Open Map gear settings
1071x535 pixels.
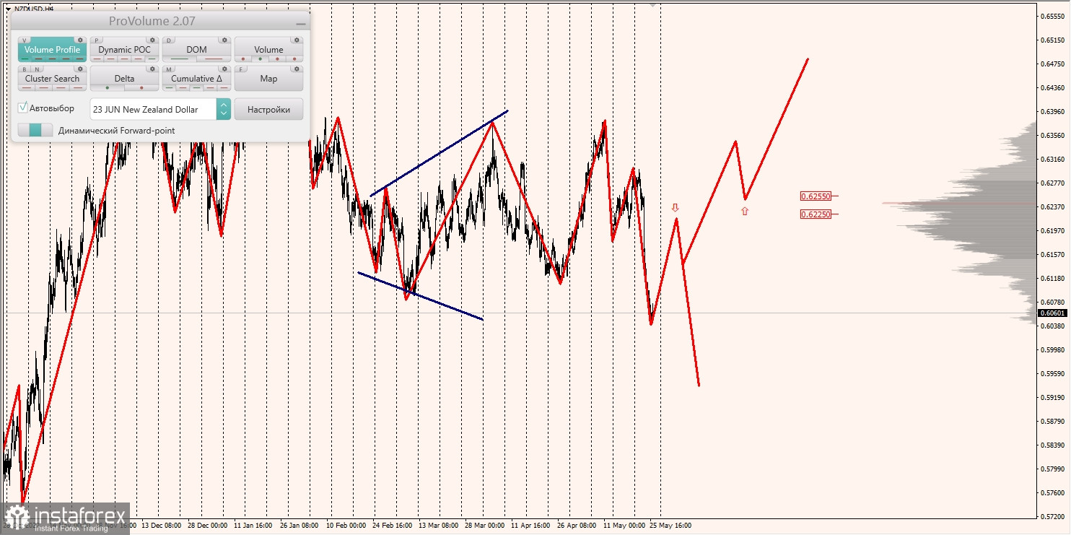[297, 69]
